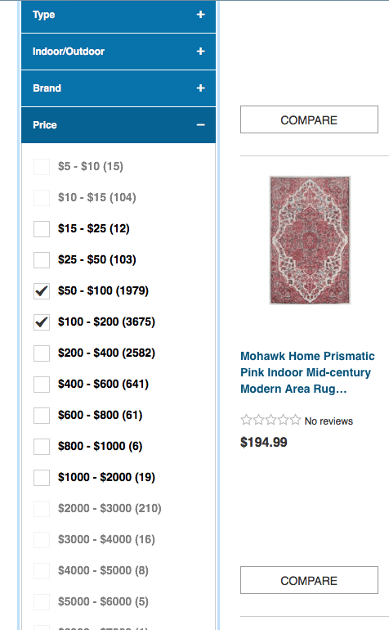Check the $15 - $25 price filter

tap(42, 228)
